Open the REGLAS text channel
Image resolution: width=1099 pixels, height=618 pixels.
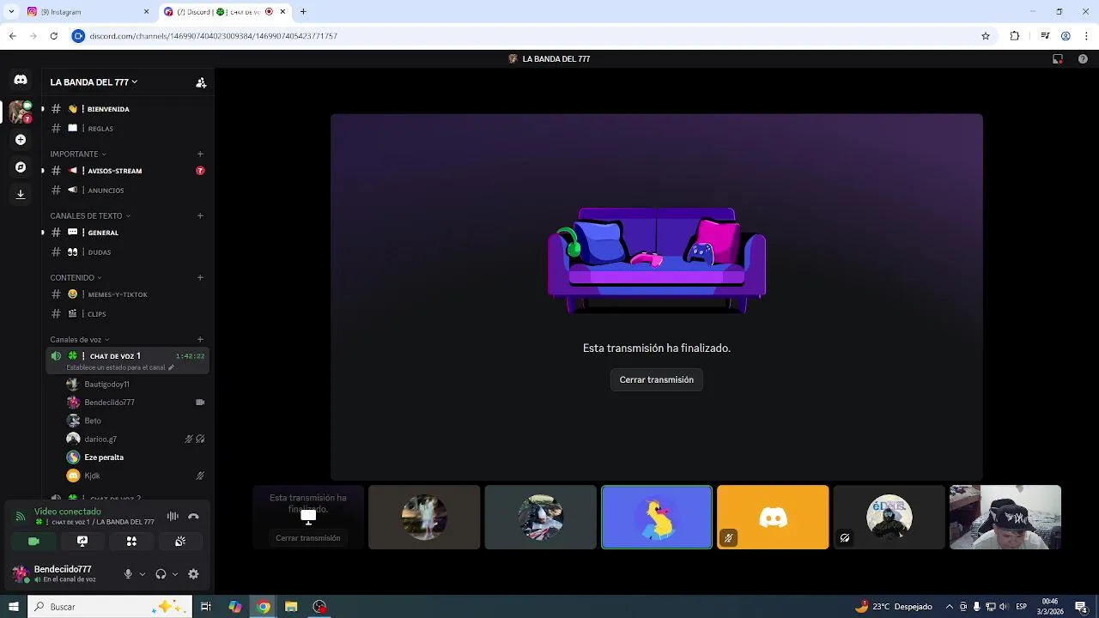[x=127, y=129]
